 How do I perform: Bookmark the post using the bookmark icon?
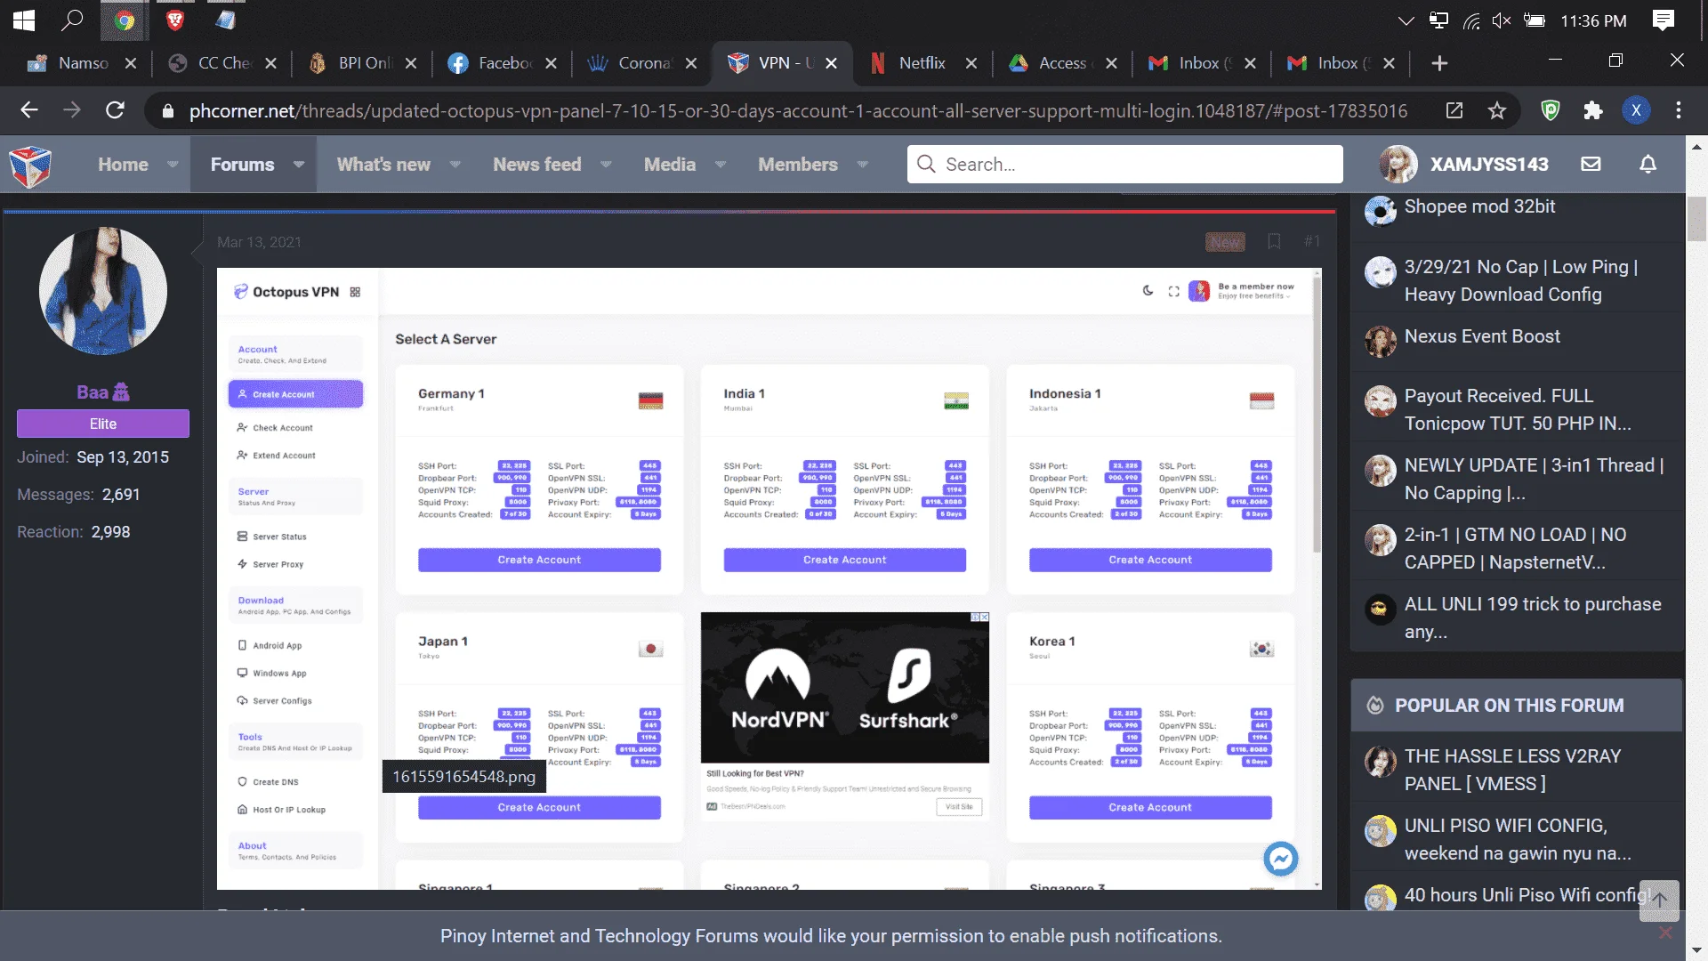point(1274,241)
